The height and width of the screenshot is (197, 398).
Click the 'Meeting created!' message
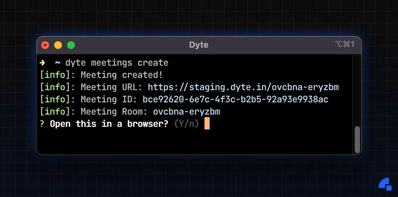click(x=122, y=75)
